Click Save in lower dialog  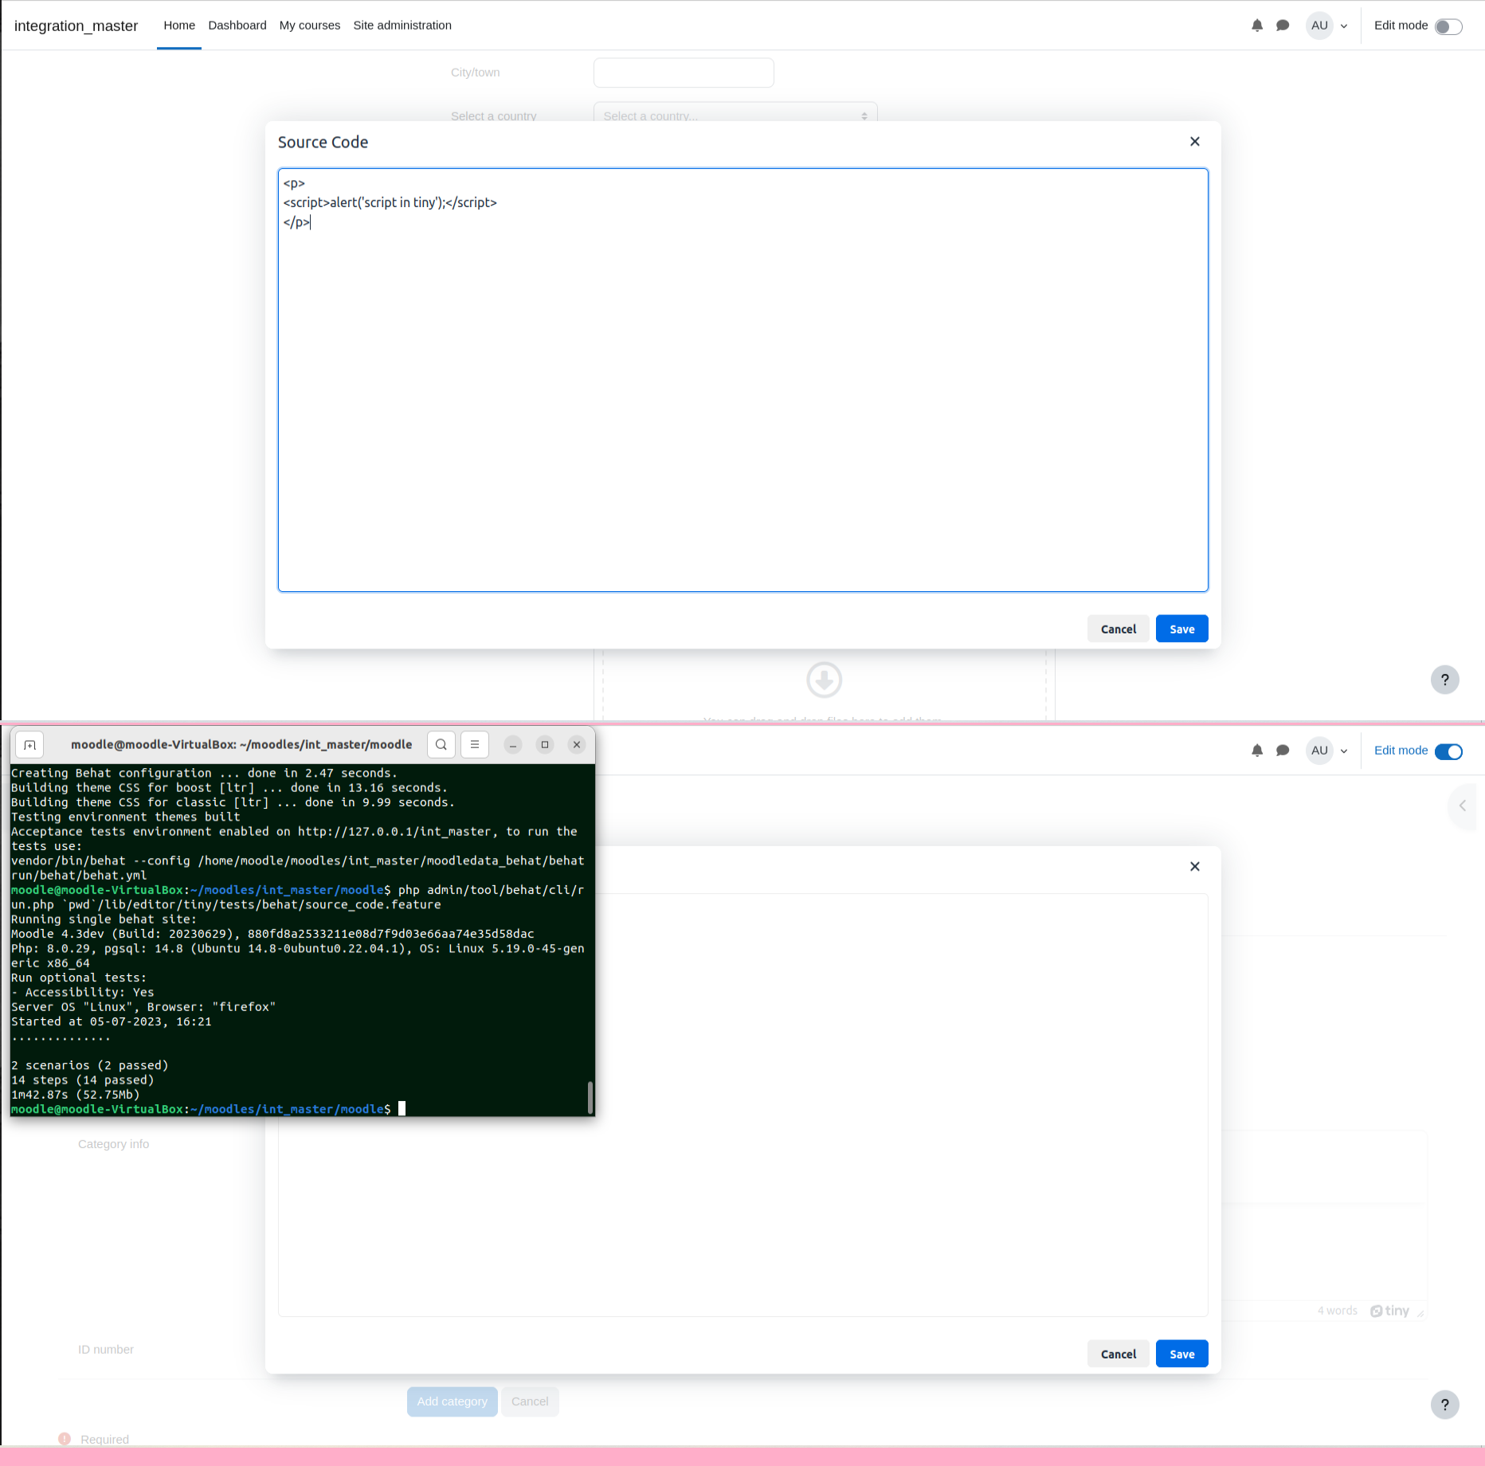[x=1182, y=1354]
